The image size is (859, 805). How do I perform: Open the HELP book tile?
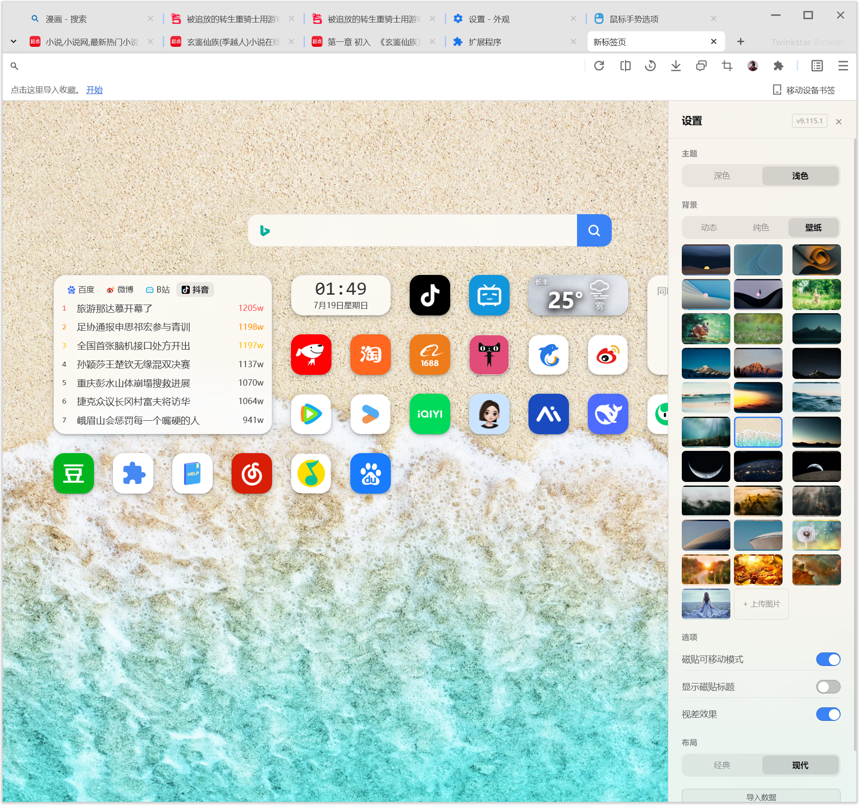point(192,473)
